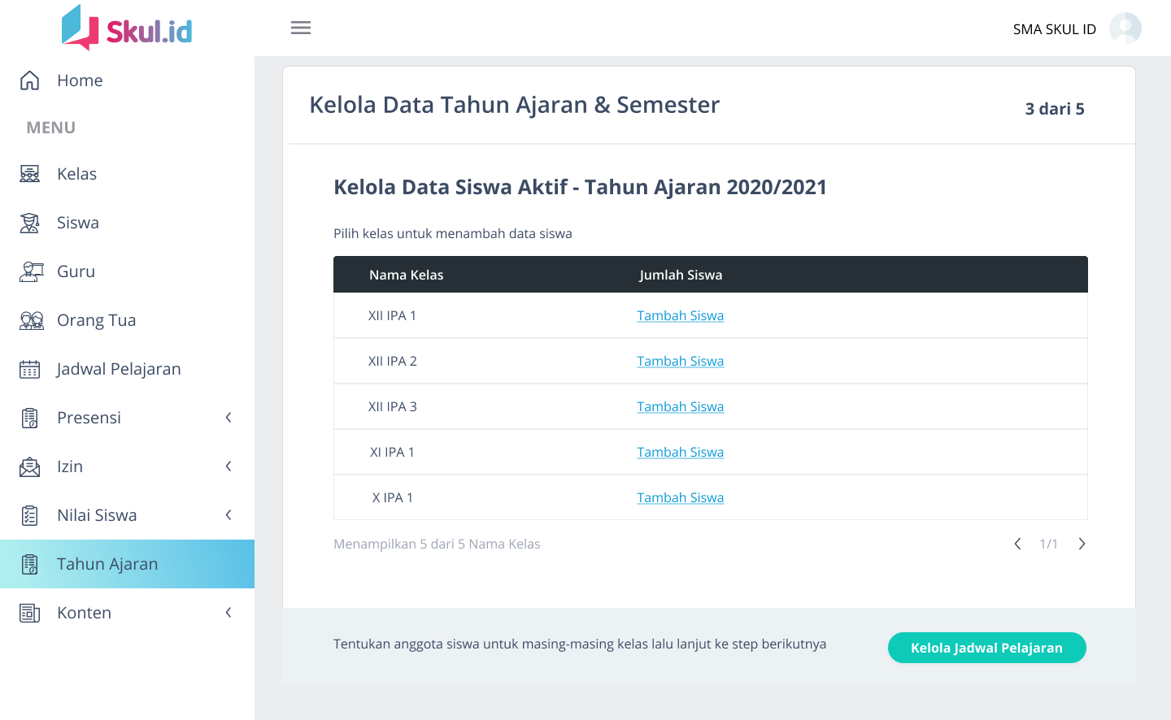Select the Siswa student icon
This screenshot has width=1171, height=720.
30,223
